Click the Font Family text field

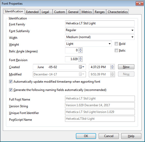pyautogui.click(x=100, y=23)
